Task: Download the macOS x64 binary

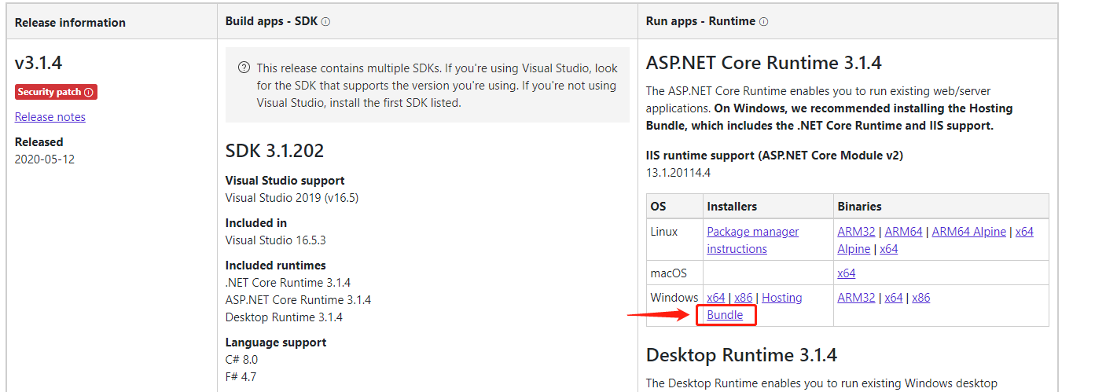Action: click(847, 273)
